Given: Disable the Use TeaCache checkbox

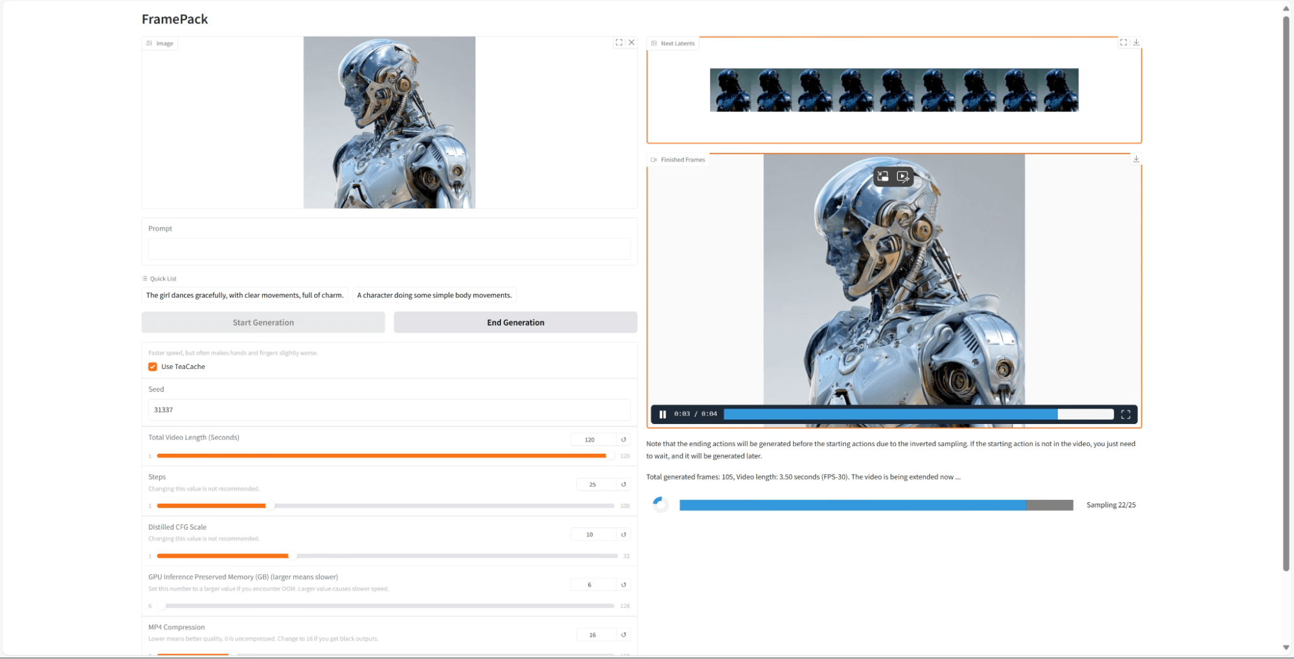Looking at the screenshot, I should coord(153,366).
